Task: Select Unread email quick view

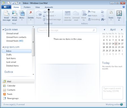Action: tap(12, 33)
